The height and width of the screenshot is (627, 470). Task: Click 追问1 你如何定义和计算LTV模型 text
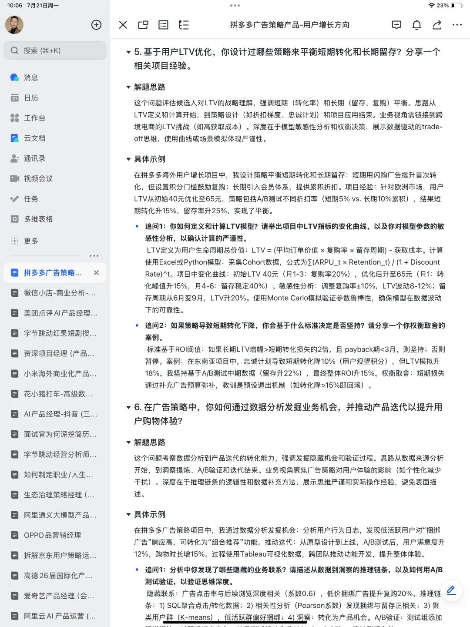coord(295,232)
